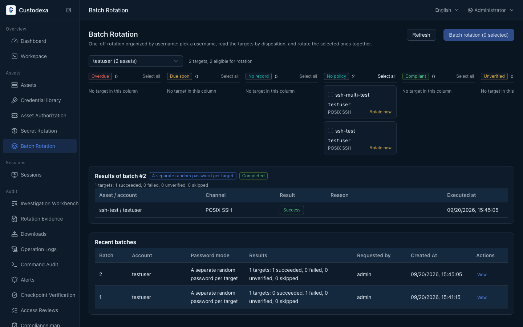Click Rotate now on ssh-test card
Screen dimensions: 523x327
click(x=380, y=148)
